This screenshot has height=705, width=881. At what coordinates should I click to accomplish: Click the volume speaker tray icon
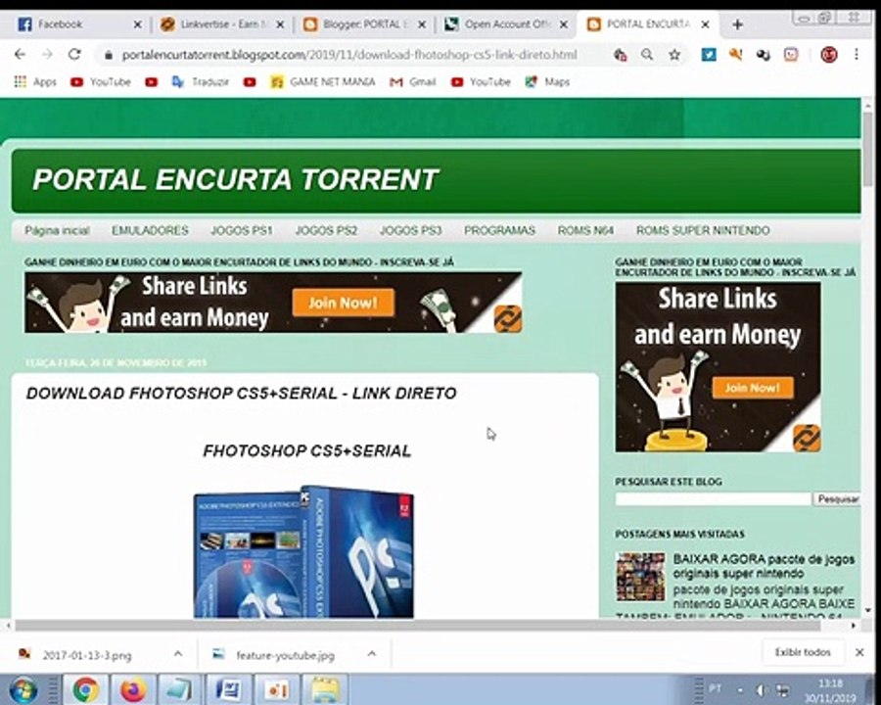pos(761,690)
